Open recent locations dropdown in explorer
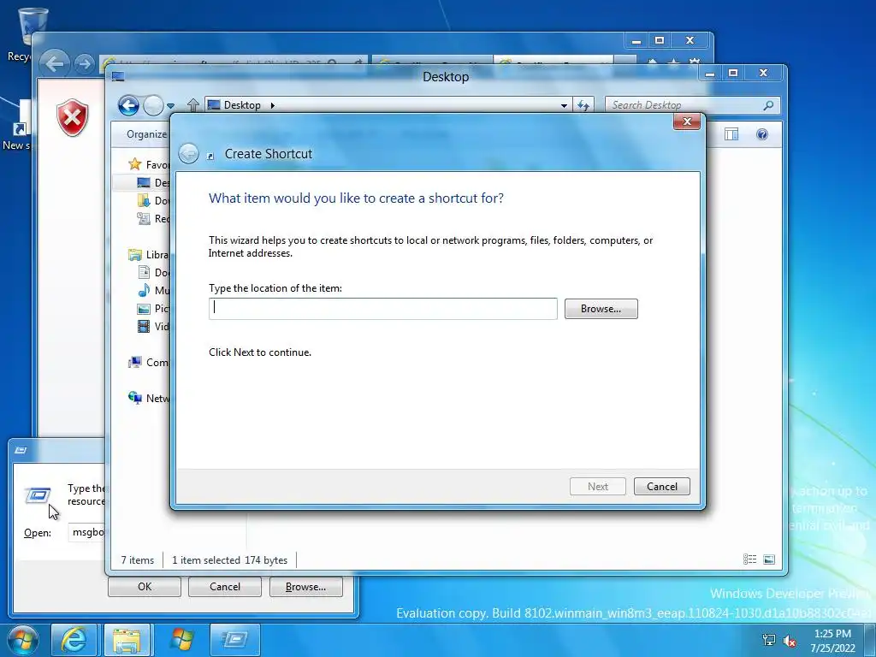The image size is (876, 657). tap(170, 105)
